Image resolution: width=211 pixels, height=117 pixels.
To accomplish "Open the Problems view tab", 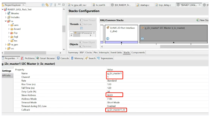I will [28, 58].
